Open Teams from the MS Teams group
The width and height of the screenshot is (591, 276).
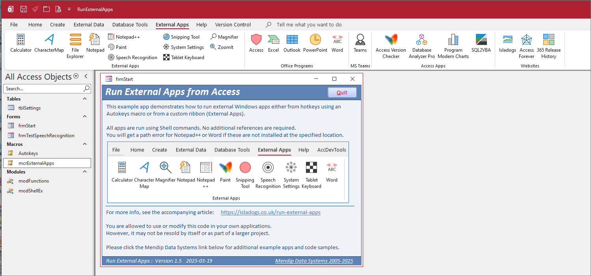pyautogui.click(x=360, y=43)
